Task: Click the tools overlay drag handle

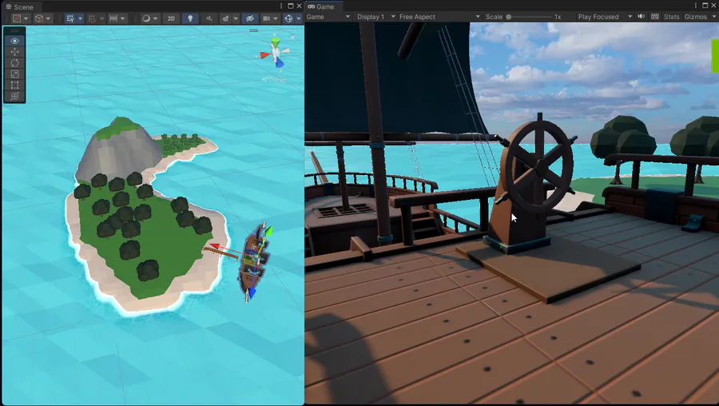Action: [14, 30]
